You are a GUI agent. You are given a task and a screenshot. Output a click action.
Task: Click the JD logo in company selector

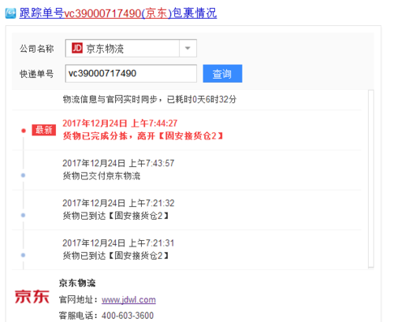tap(77, 48)
